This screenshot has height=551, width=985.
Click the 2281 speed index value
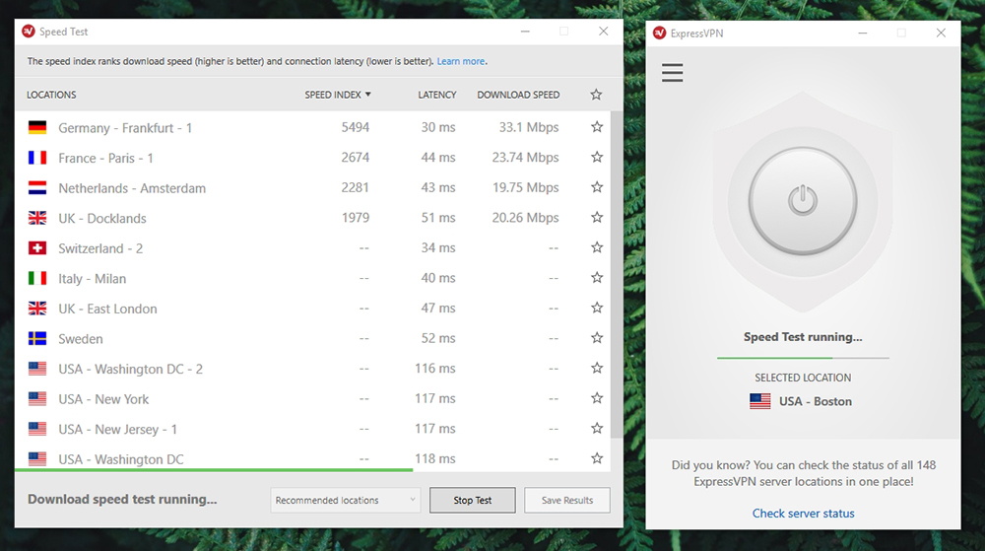coord(355,188)
